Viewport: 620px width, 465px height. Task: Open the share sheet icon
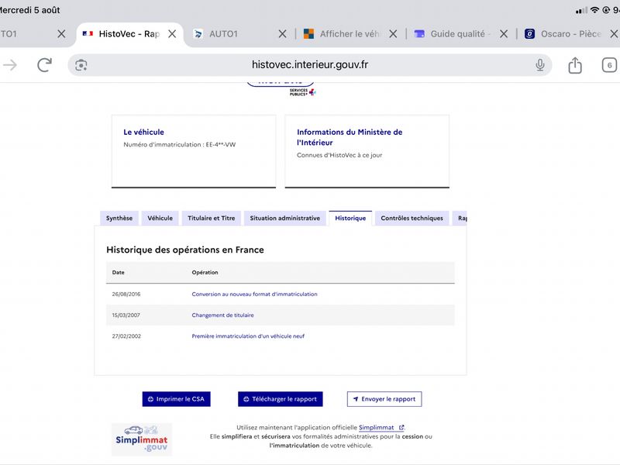click(x=575, y=65)
